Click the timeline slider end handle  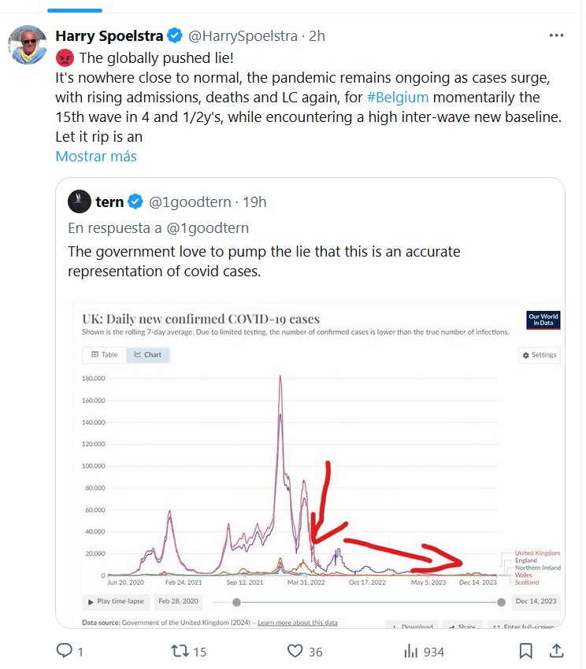pyautogui.click(x=501, y=602)
